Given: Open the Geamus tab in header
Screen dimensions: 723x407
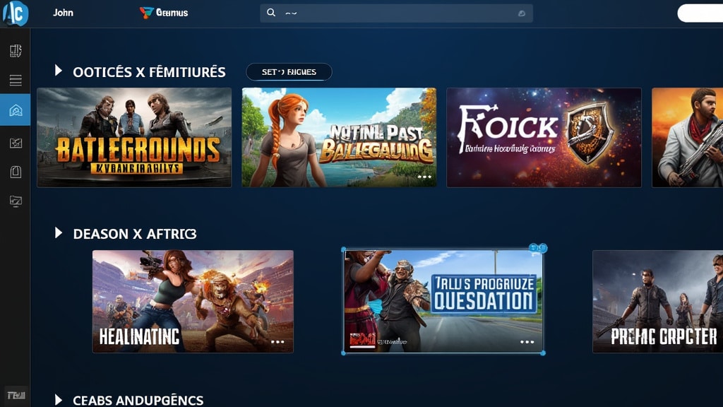Looking at the screenshot, I should tap(164, 13).
